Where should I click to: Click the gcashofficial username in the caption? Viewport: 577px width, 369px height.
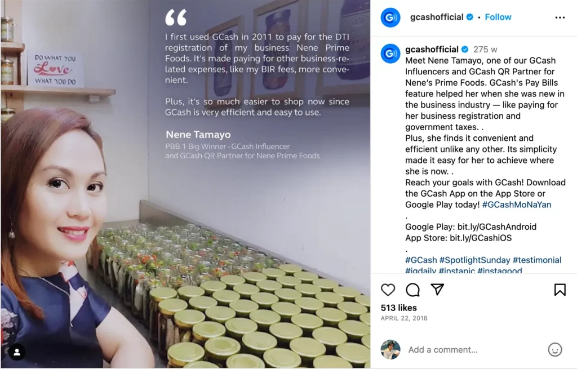pyautogui.click(x=432, y=50)
